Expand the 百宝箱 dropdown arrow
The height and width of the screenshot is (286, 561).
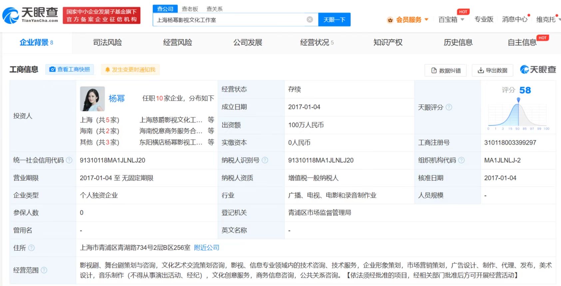pyautogui.click(x=462, y=20)
